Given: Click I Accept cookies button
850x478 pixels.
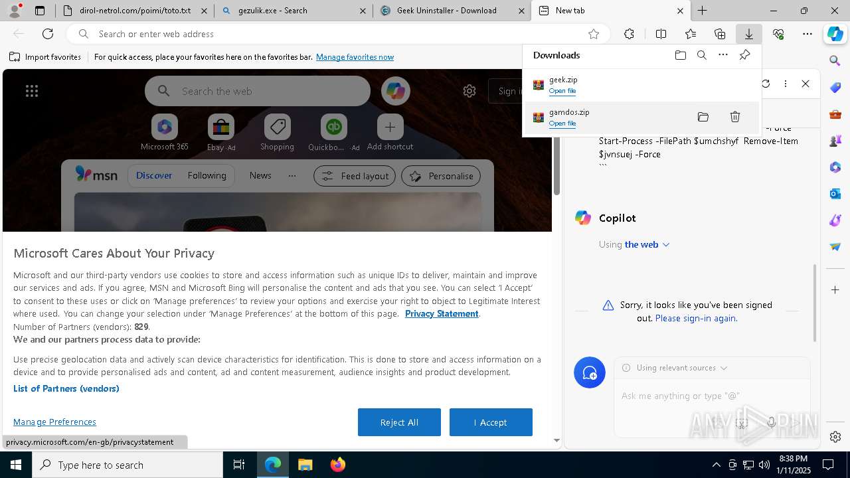Looking at the screenshot, I should pyautogui.click(x=491, y=422).
